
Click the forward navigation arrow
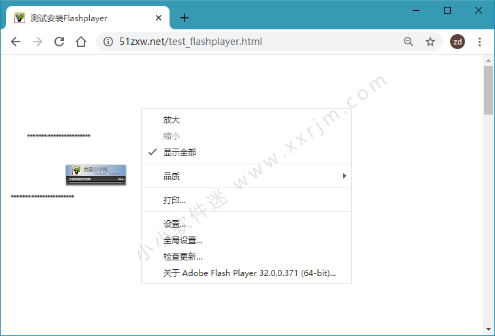37,42
